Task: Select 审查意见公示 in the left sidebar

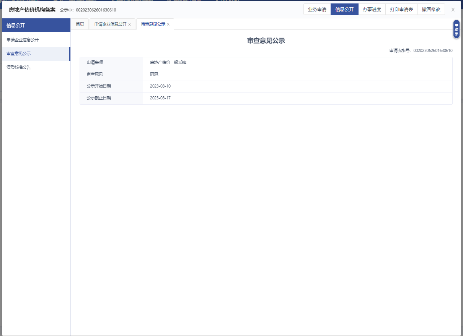Action: 19,54
